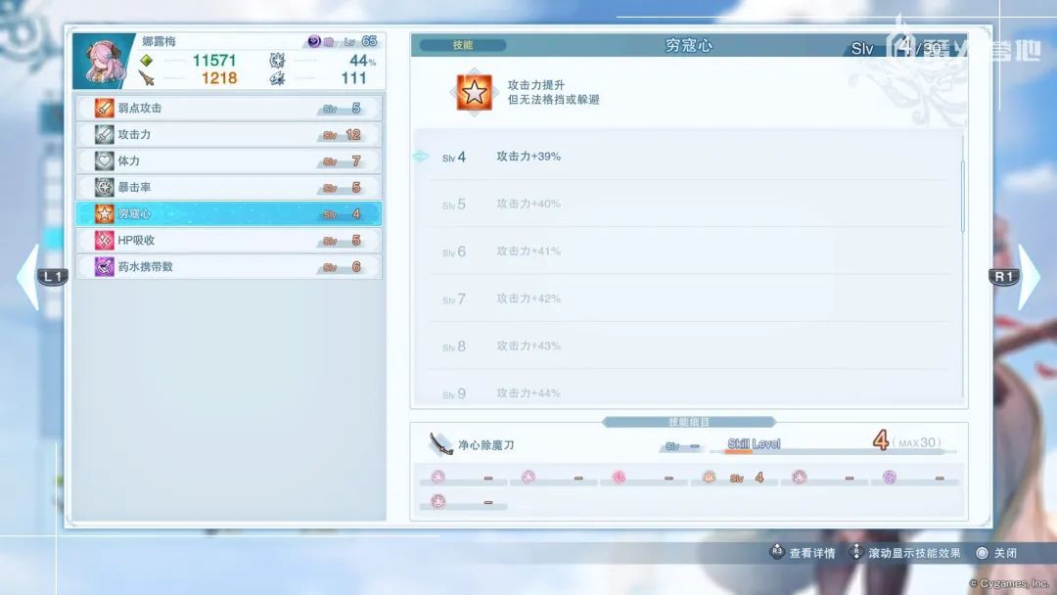
Task: Click the 攻击力提升 description text
Action: click(x=536, y=85)
